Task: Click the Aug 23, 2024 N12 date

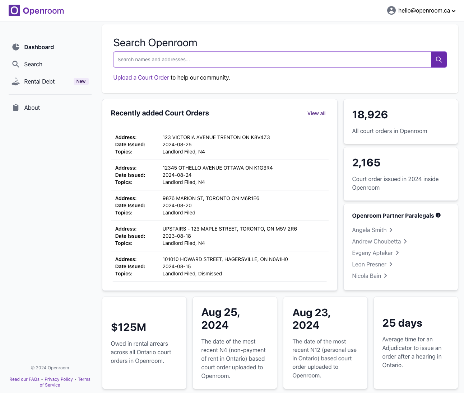Action: click(311, 319)
